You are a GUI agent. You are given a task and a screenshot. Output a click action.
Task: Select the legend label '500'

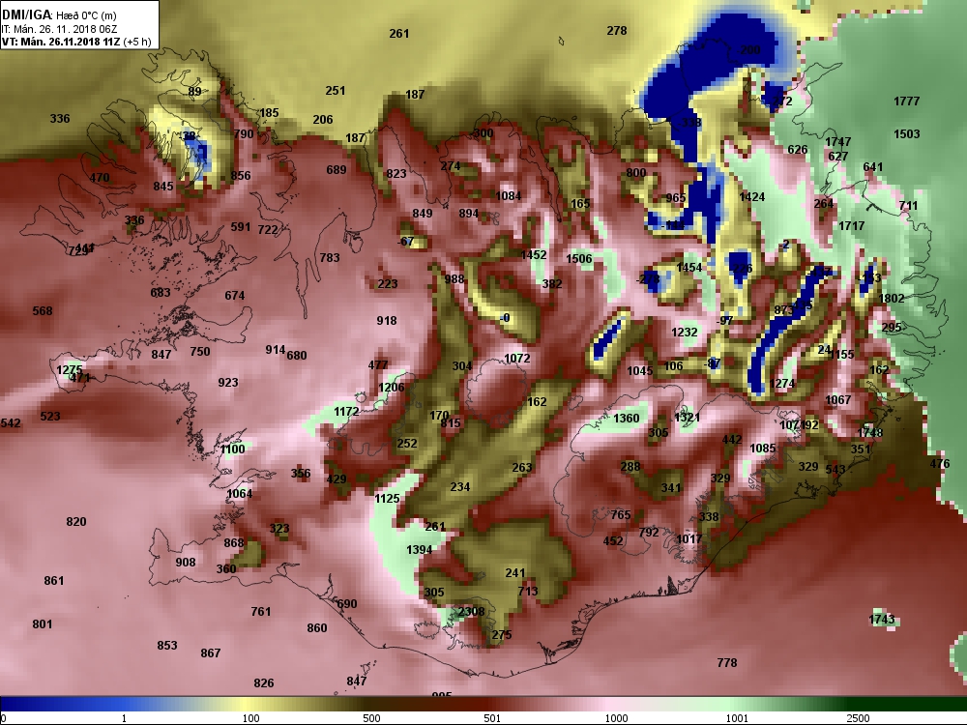pyautogui.click(x=371, y=718)
